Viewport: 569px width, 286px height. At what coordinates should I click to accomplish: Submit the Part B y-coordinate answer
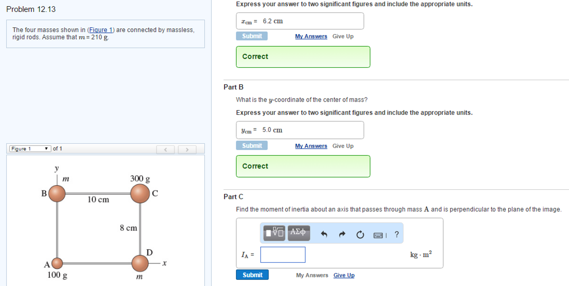(x=252, y=145)
